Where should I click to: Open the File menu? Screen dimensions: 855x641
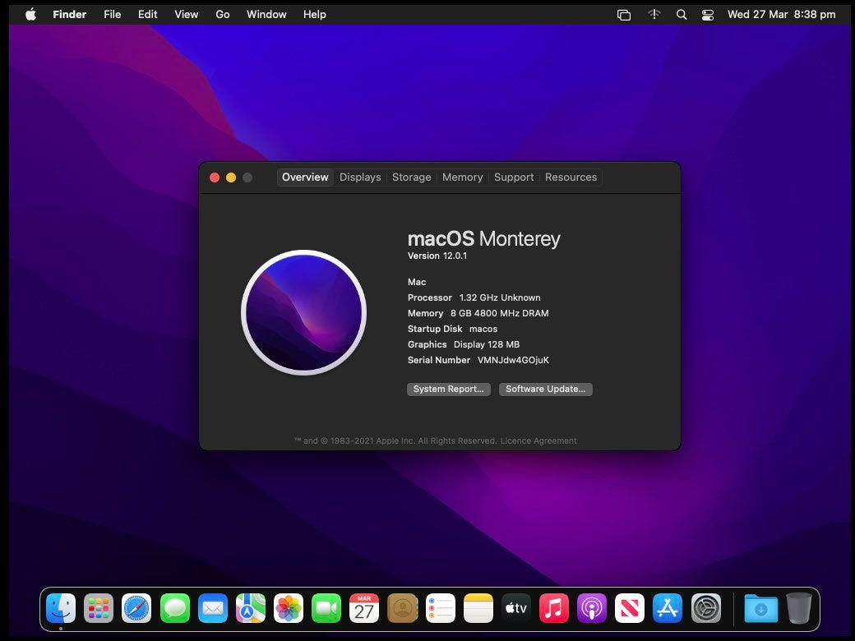tap(113, 14)
